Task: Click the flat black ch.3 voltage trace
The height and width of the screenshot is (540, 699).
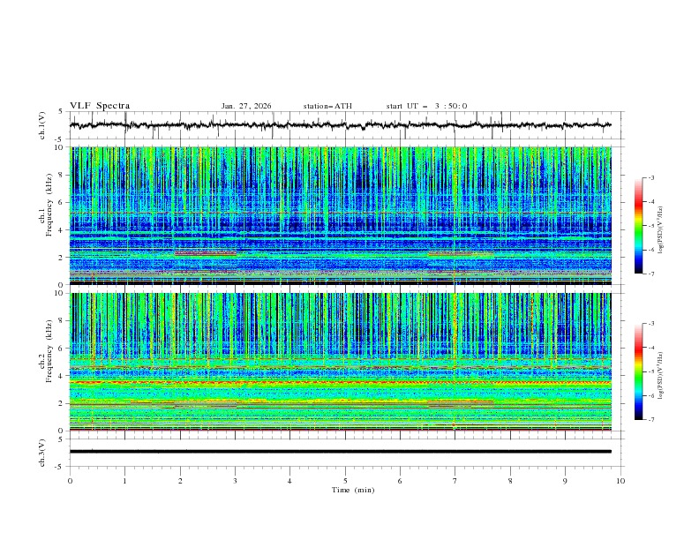Action: point(340,452)
